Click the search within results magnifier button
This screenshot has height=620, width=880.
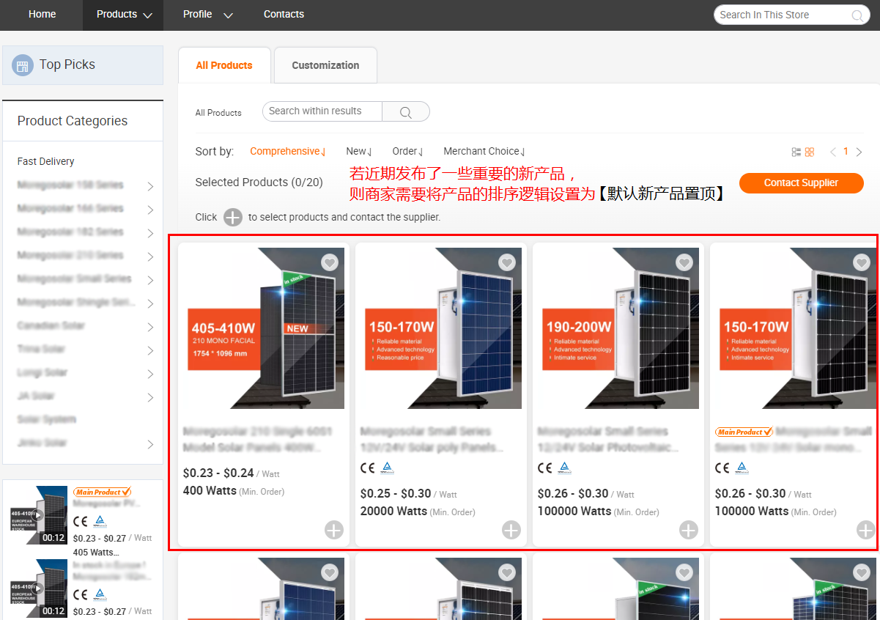click(405, 112)
